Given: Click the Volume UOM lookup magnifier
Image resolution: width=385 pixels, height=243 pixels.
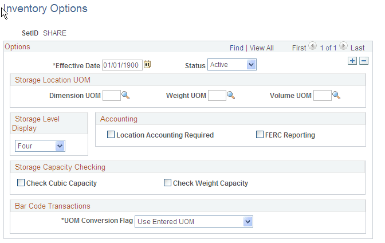Looking at the screenshot, I should coord(336,95).
